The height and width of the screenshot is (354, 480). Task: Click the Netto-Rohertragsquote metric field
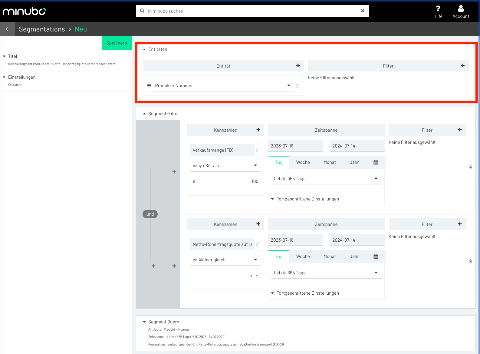click(222, 244)
